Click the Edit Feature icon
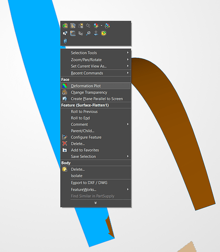Image resolution: width=220 pixels, height=252 pixels. pyautogui.click(x=65, y=26)
